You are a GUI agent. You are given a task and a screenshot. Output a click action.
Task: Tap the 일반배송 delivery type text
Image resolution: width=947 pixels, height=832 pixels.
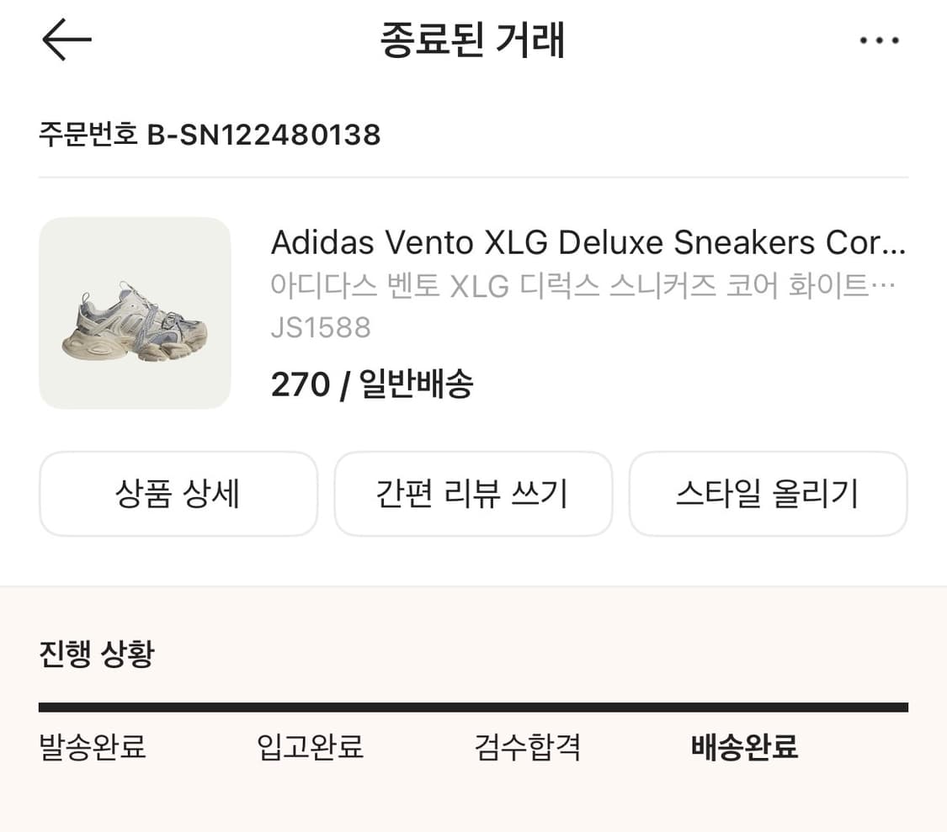pos(416,385)
